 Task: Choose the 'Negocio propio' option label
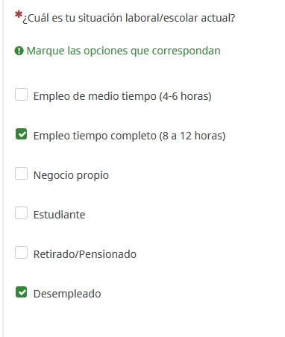tap(71, 175)
